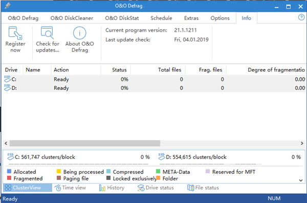Click version number 21.1.1211
This screenshot has height=203, width=307.
click(185, 30)
